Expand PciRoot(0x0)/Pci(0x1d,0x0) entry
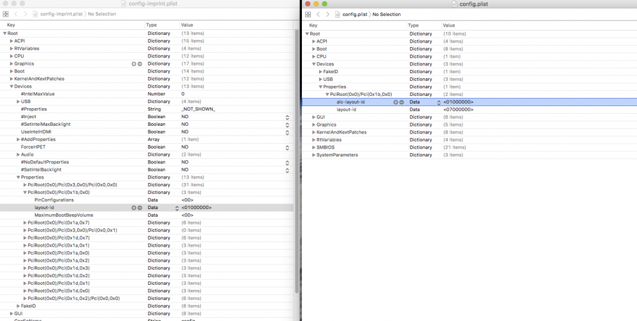This screenshot has width=637, height=321. [x=25, y=290]
